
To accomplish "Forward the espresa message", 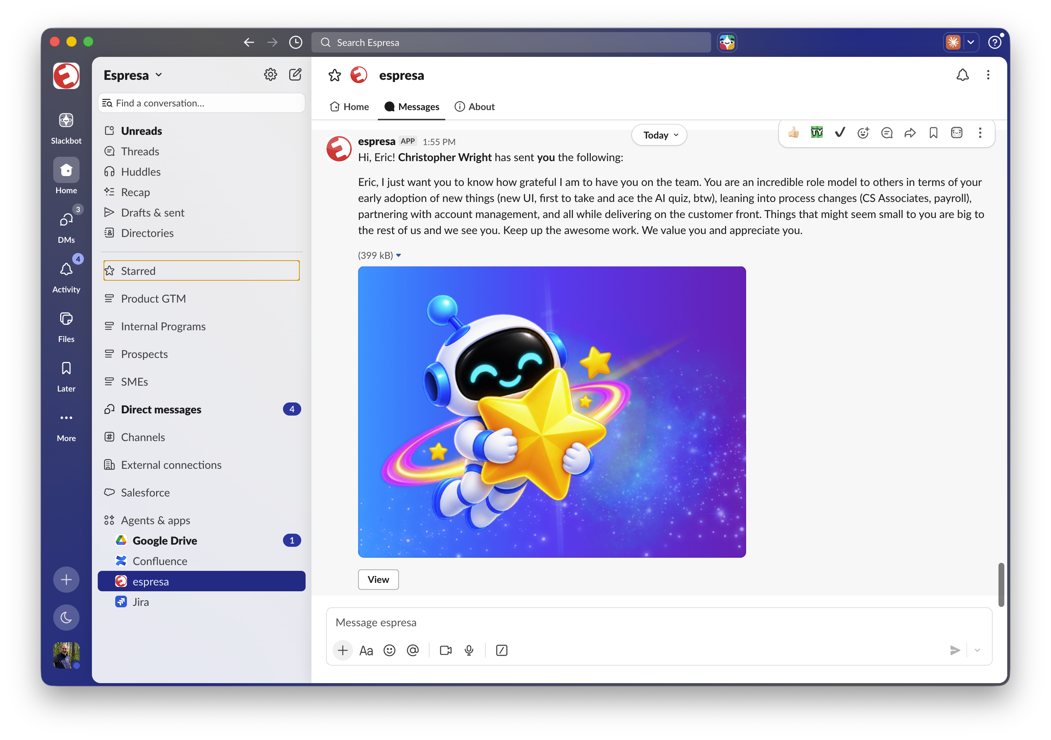I will coord(910,133).
